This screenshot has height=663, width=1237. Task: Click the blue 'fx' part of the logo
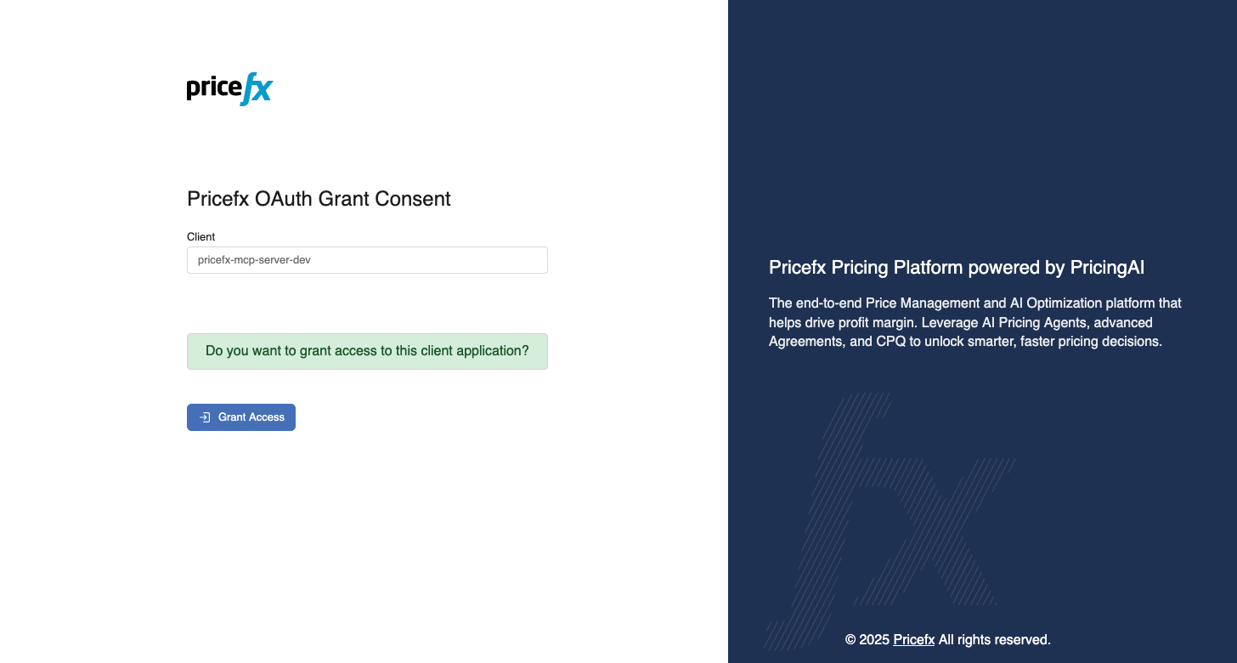coord(257,88)
